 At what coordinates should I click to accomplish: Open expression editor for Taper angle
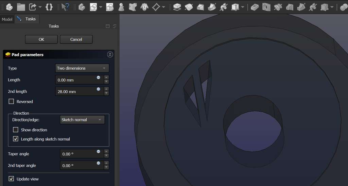tap(99, 151)
